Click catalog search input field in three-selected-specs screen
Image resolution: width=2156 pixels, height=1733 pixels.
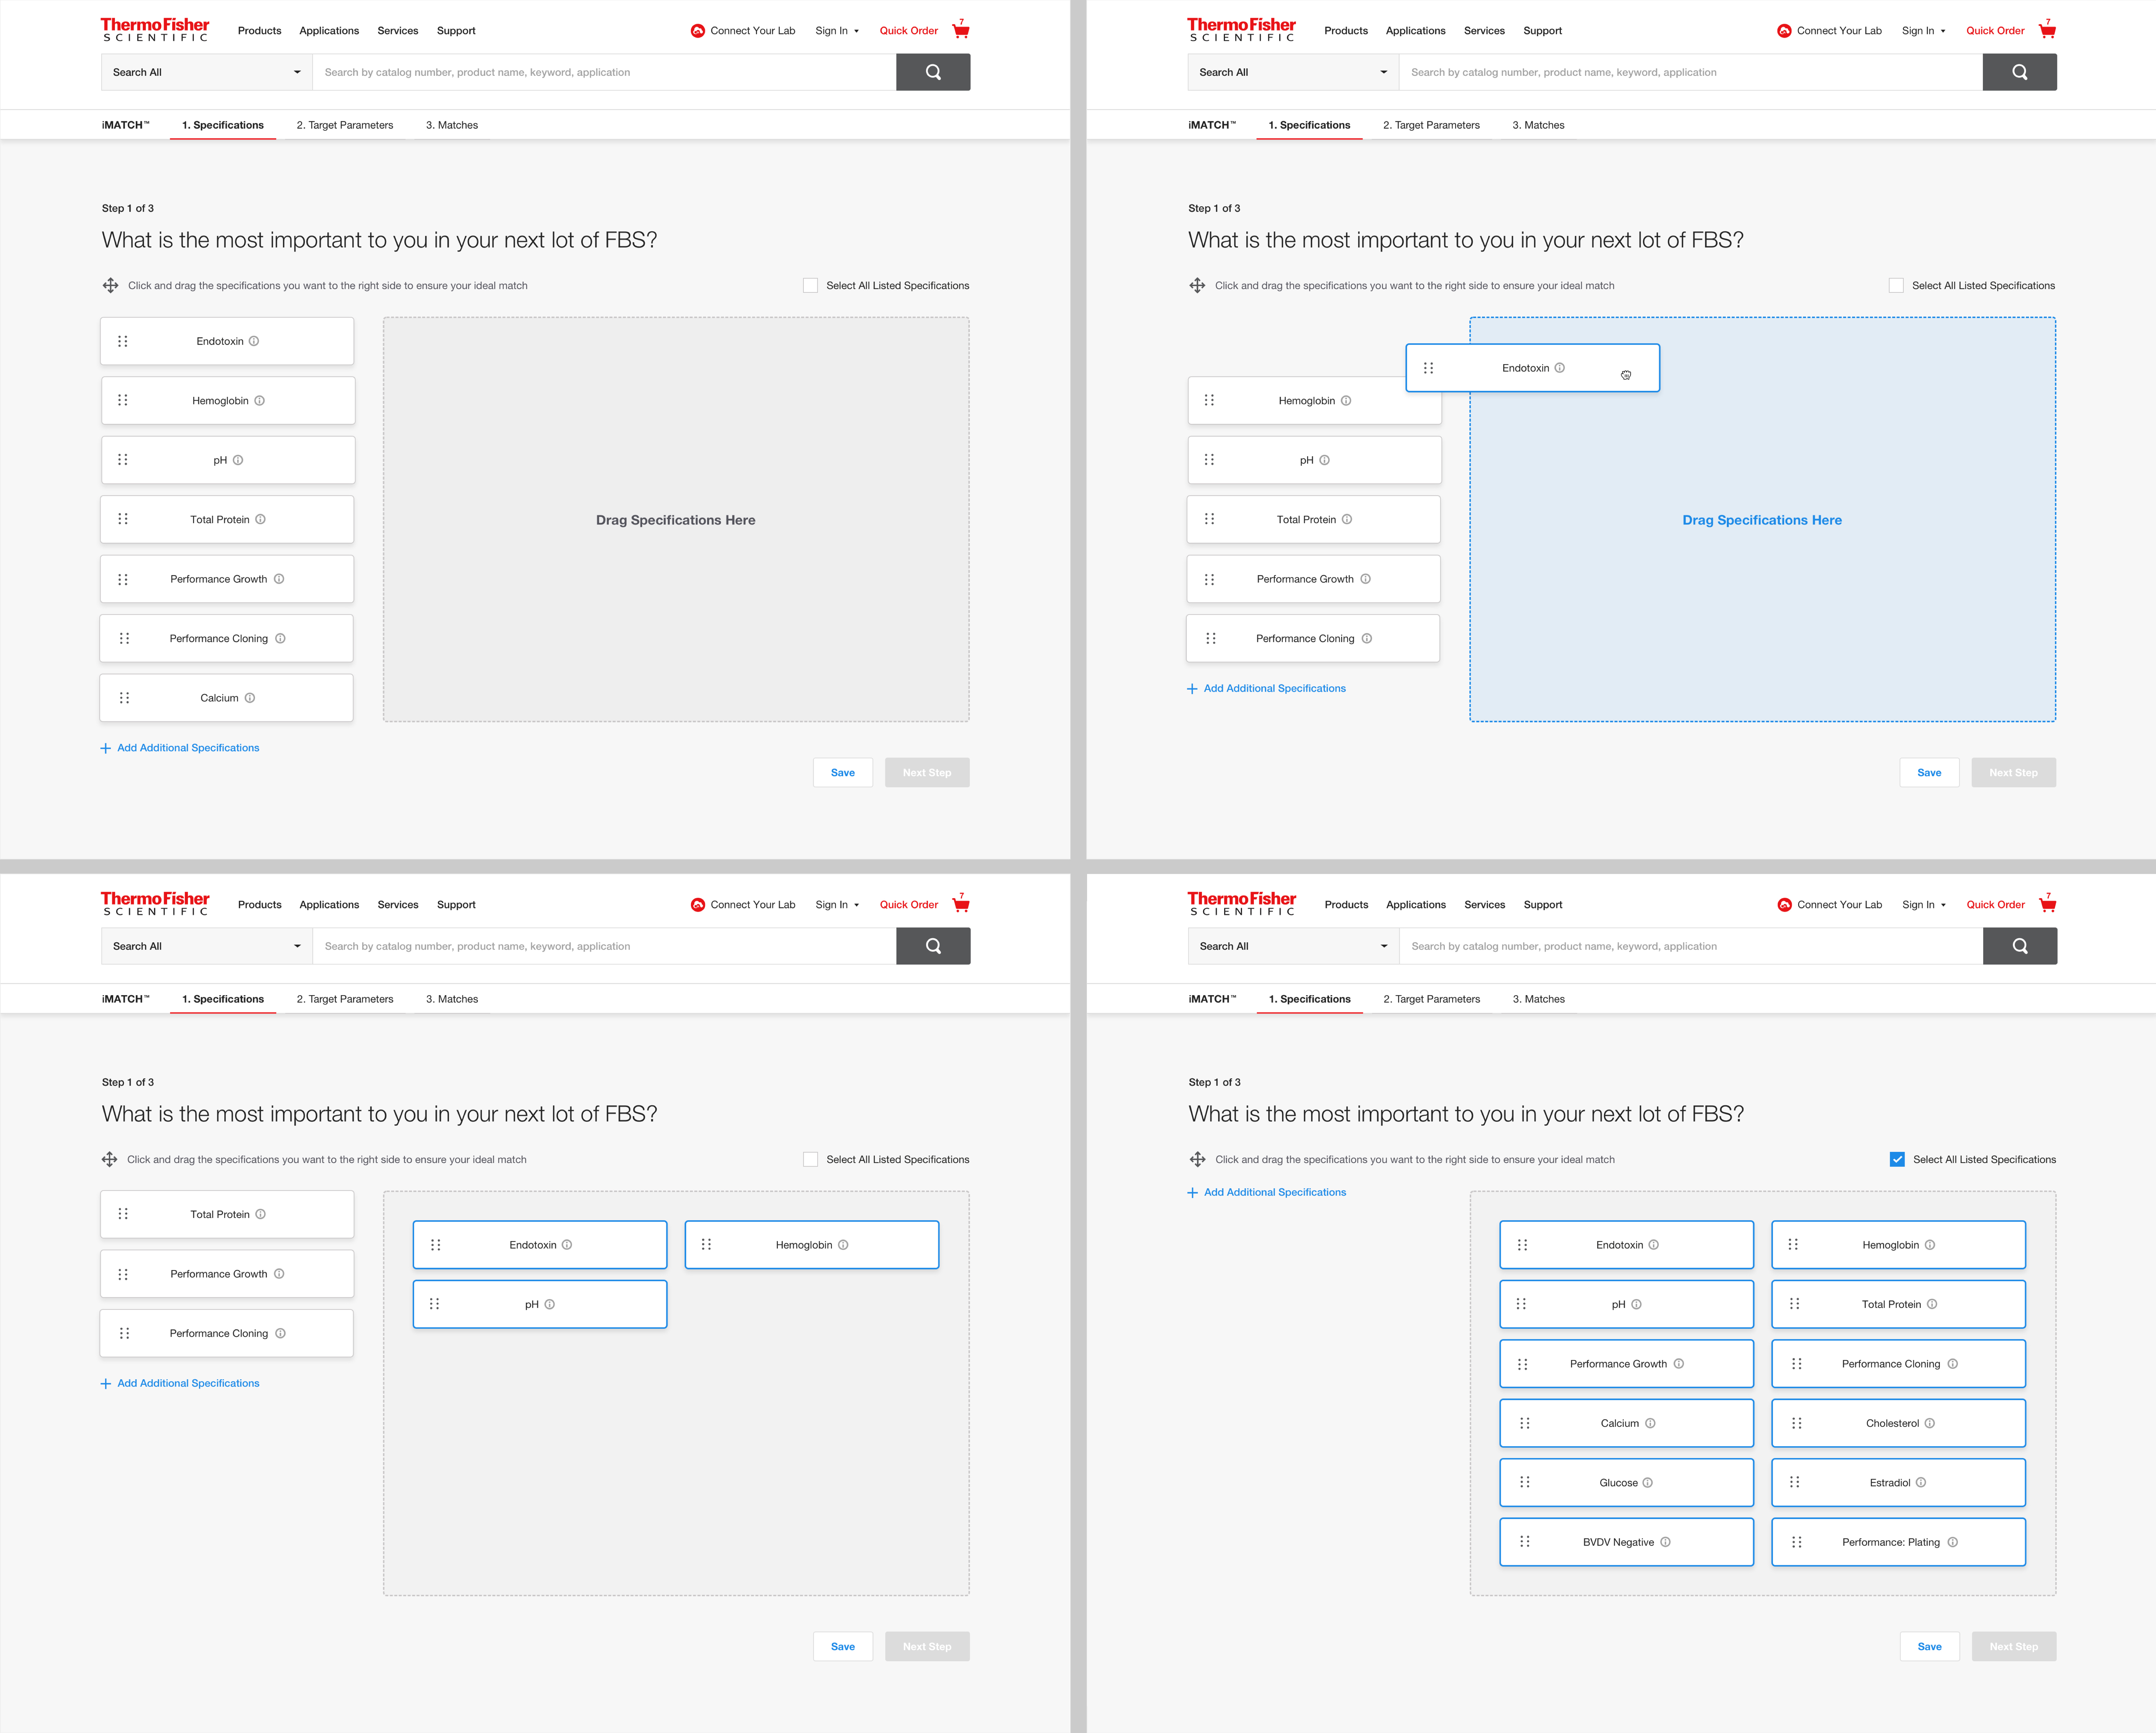tap(604, 946)
